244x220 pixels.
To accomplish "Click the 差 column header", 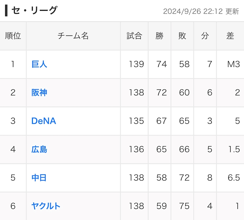I will click(x=230, y=36).
